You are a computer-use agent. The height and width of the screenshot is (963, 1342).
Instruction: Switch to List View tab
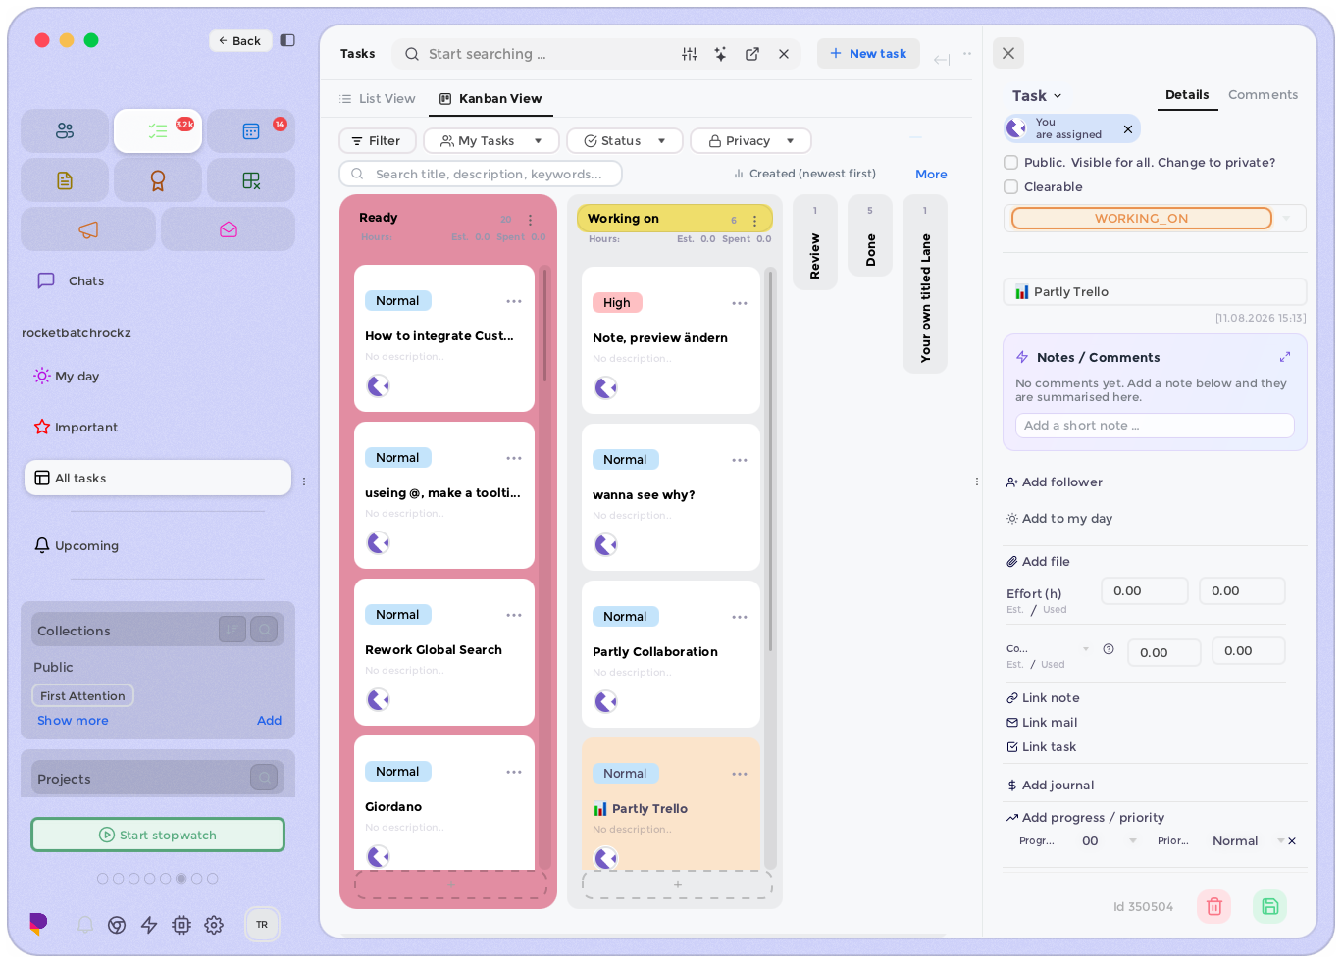point(378,99)
